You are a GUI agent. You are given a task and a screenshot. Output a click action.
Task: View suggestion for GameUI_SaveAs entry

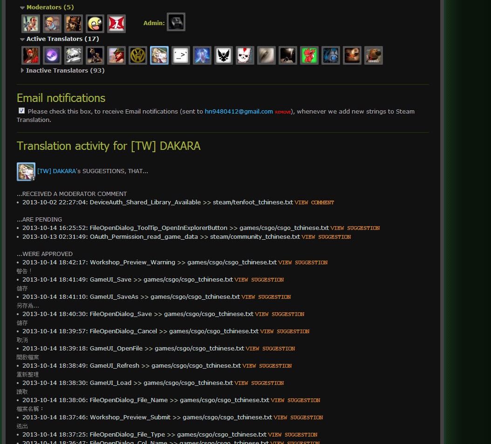click(266, 297)
